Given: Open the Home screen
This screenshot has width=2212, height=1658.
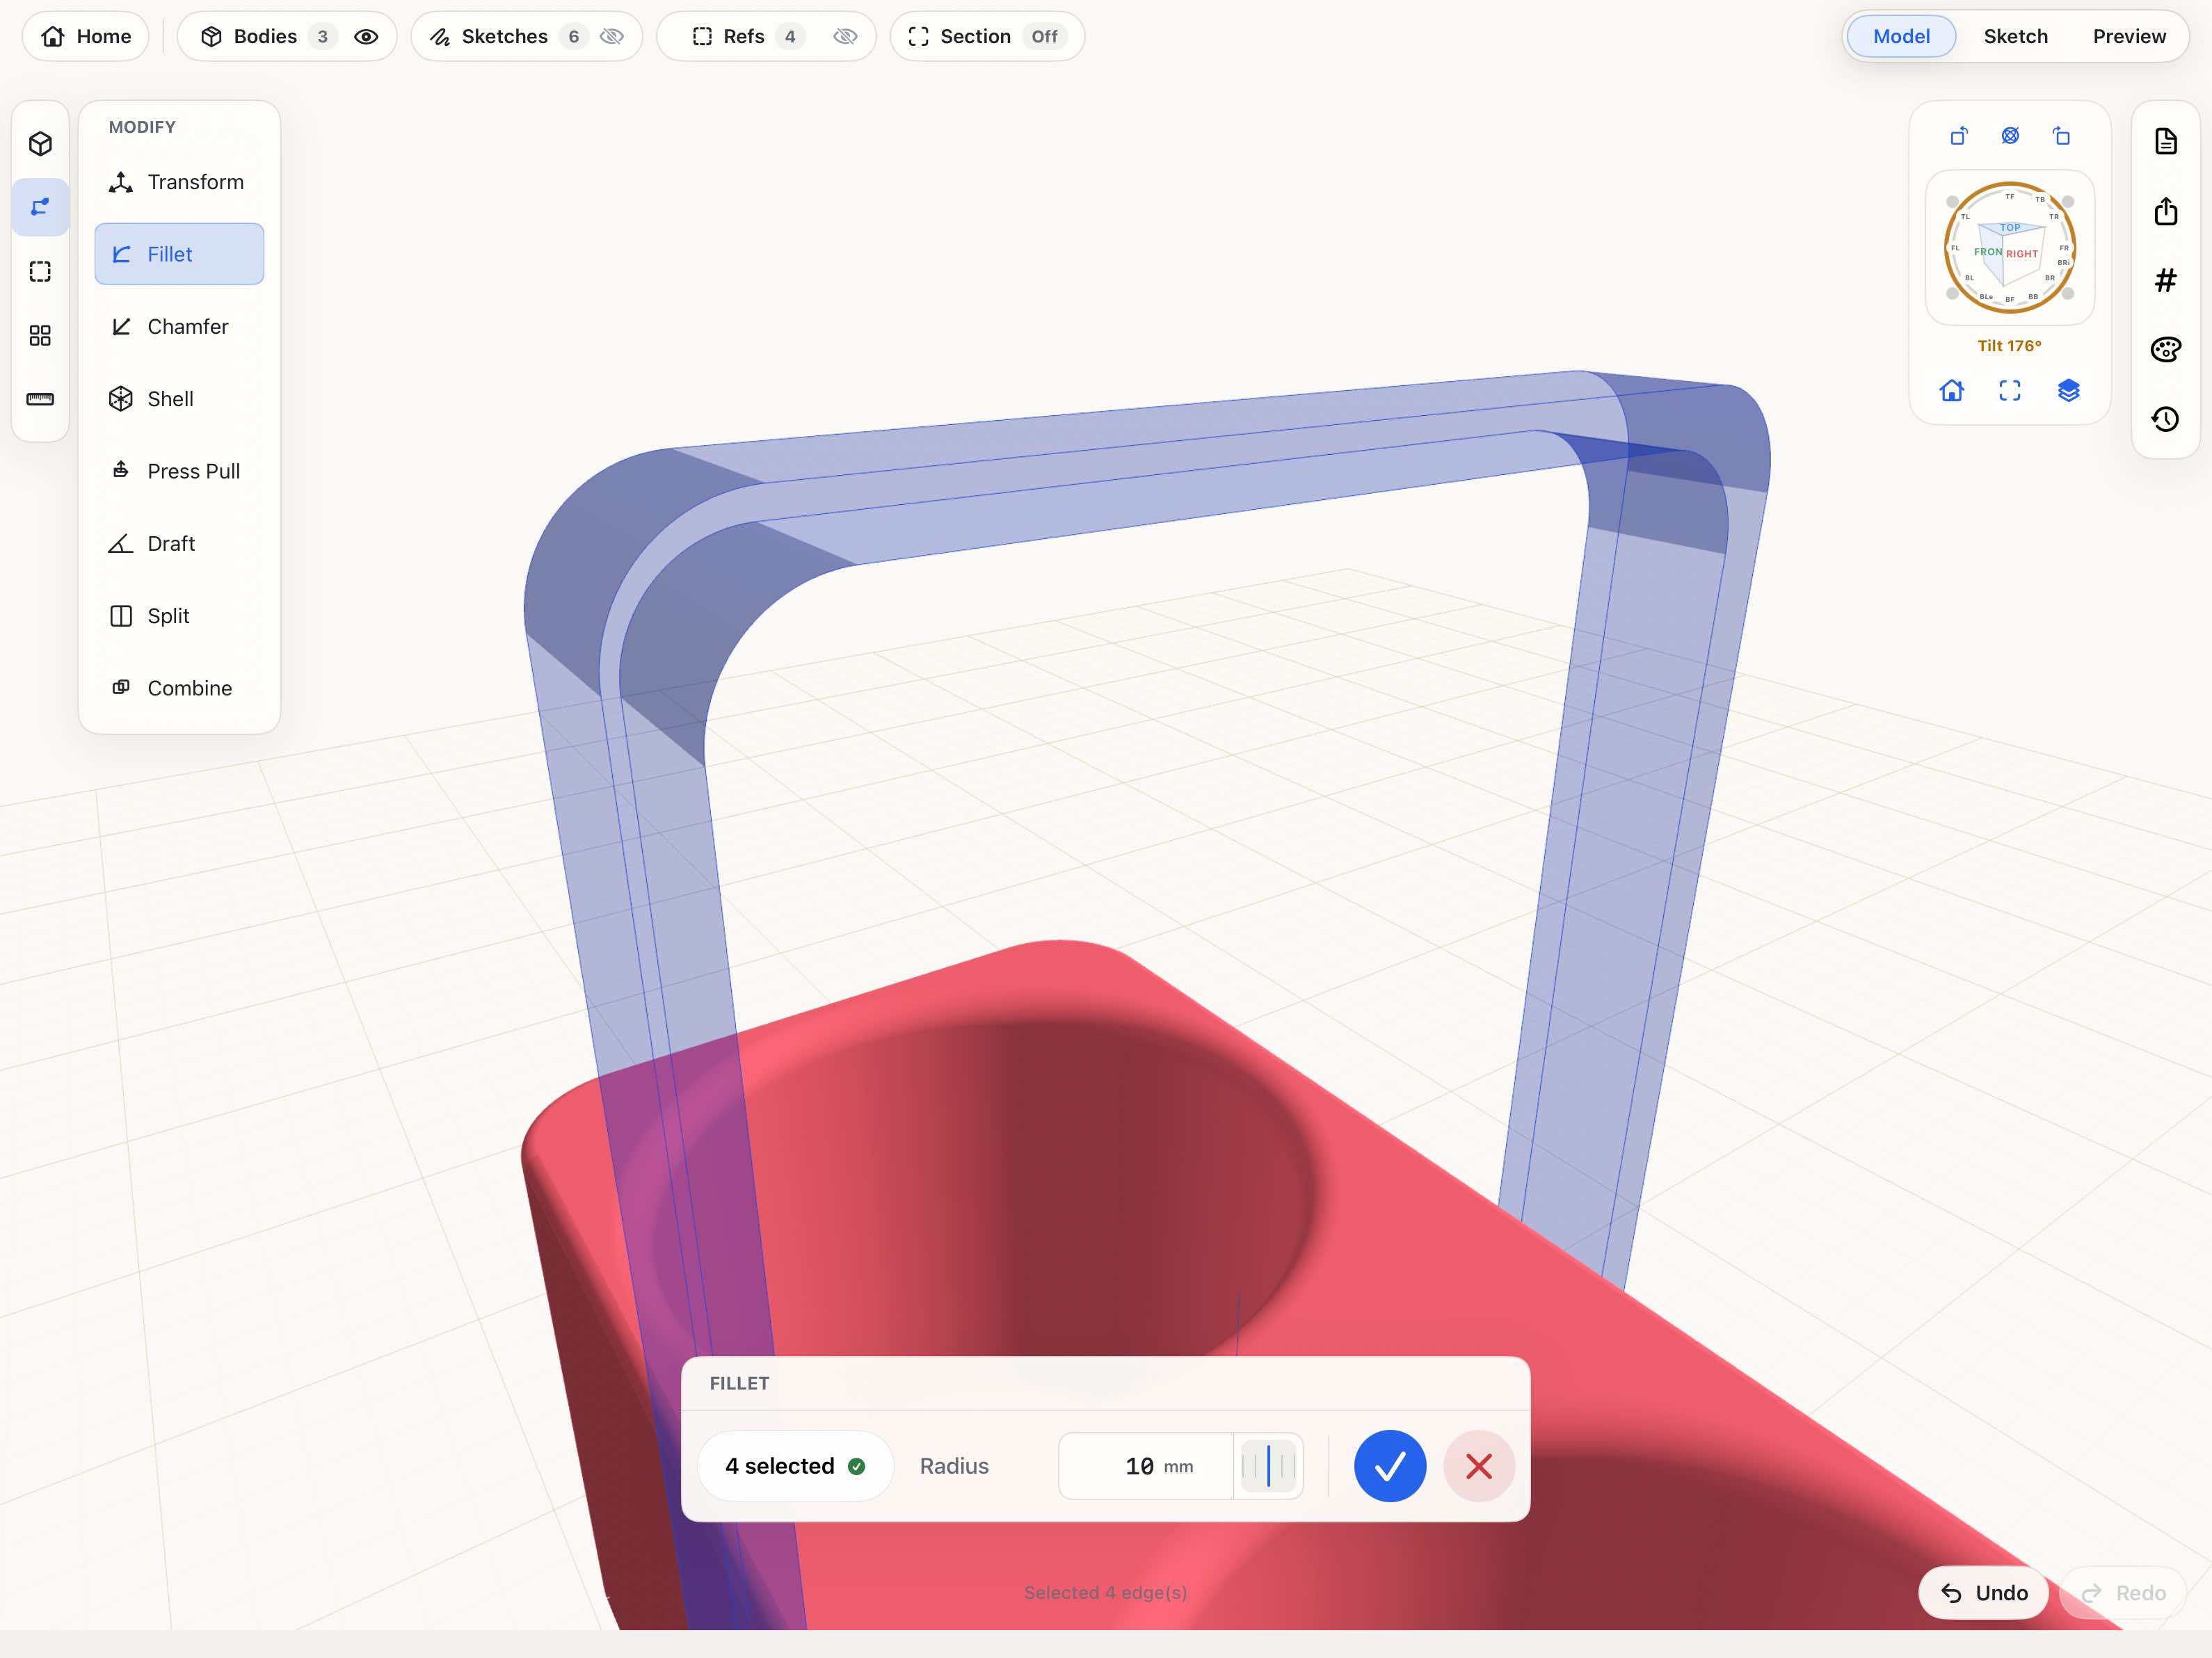Looking at the screenshot, I should pyautogui.click(x=86, y=36).
